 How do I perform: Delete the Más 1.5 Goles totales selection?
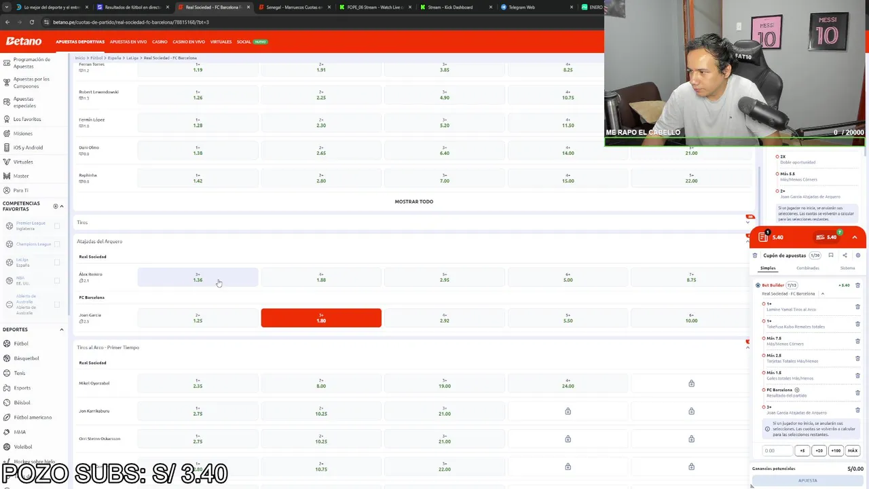857,376
